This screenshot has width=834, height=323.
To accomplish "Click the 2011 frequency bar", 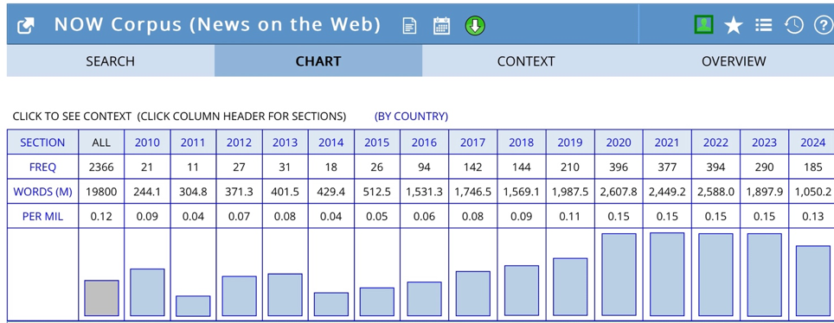I will (x=193, y=306).
